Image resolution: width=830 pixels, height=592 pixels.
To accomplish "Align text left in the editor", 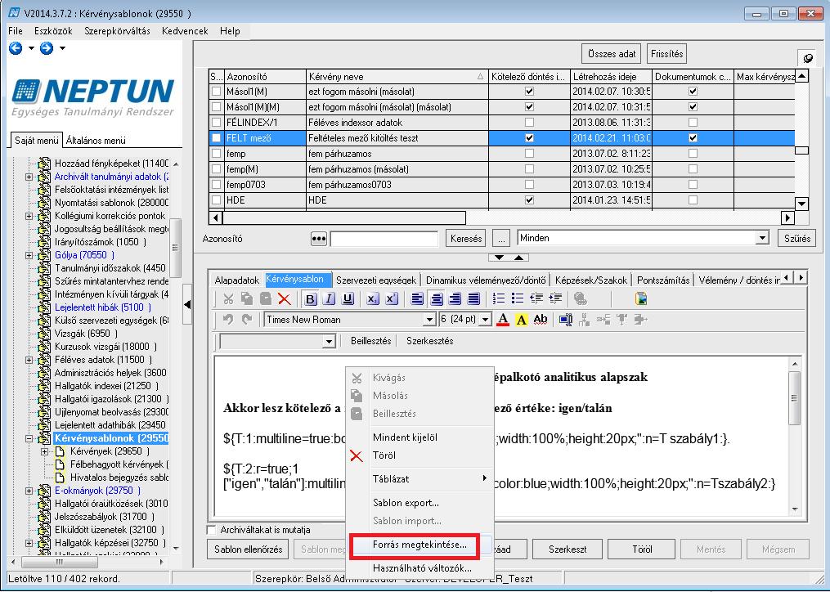I will point(417,299).
